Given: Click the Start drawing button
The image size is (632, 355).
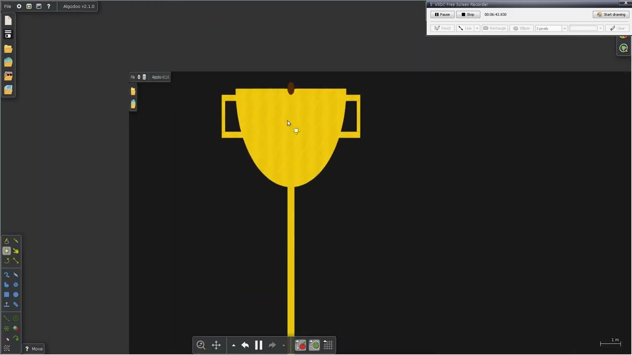Looking at the screenshot, I should coord(611,15).
